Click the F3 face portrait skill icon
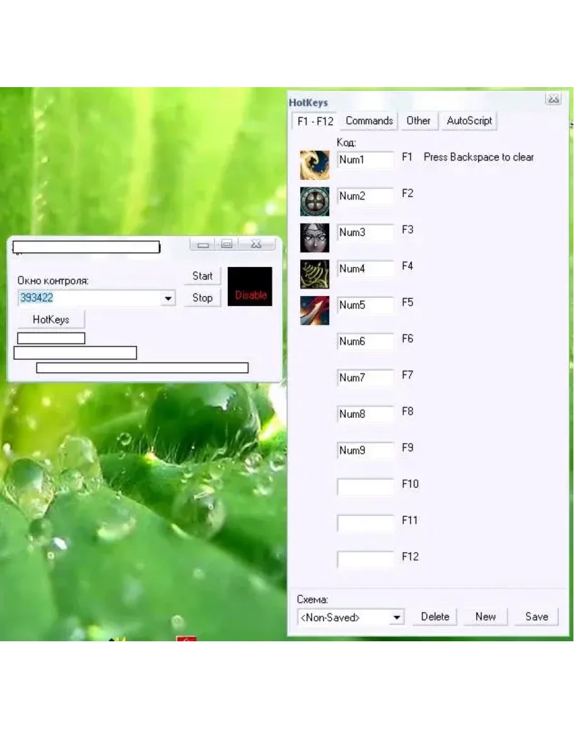The image size is (574, 729). click(314, 237)
